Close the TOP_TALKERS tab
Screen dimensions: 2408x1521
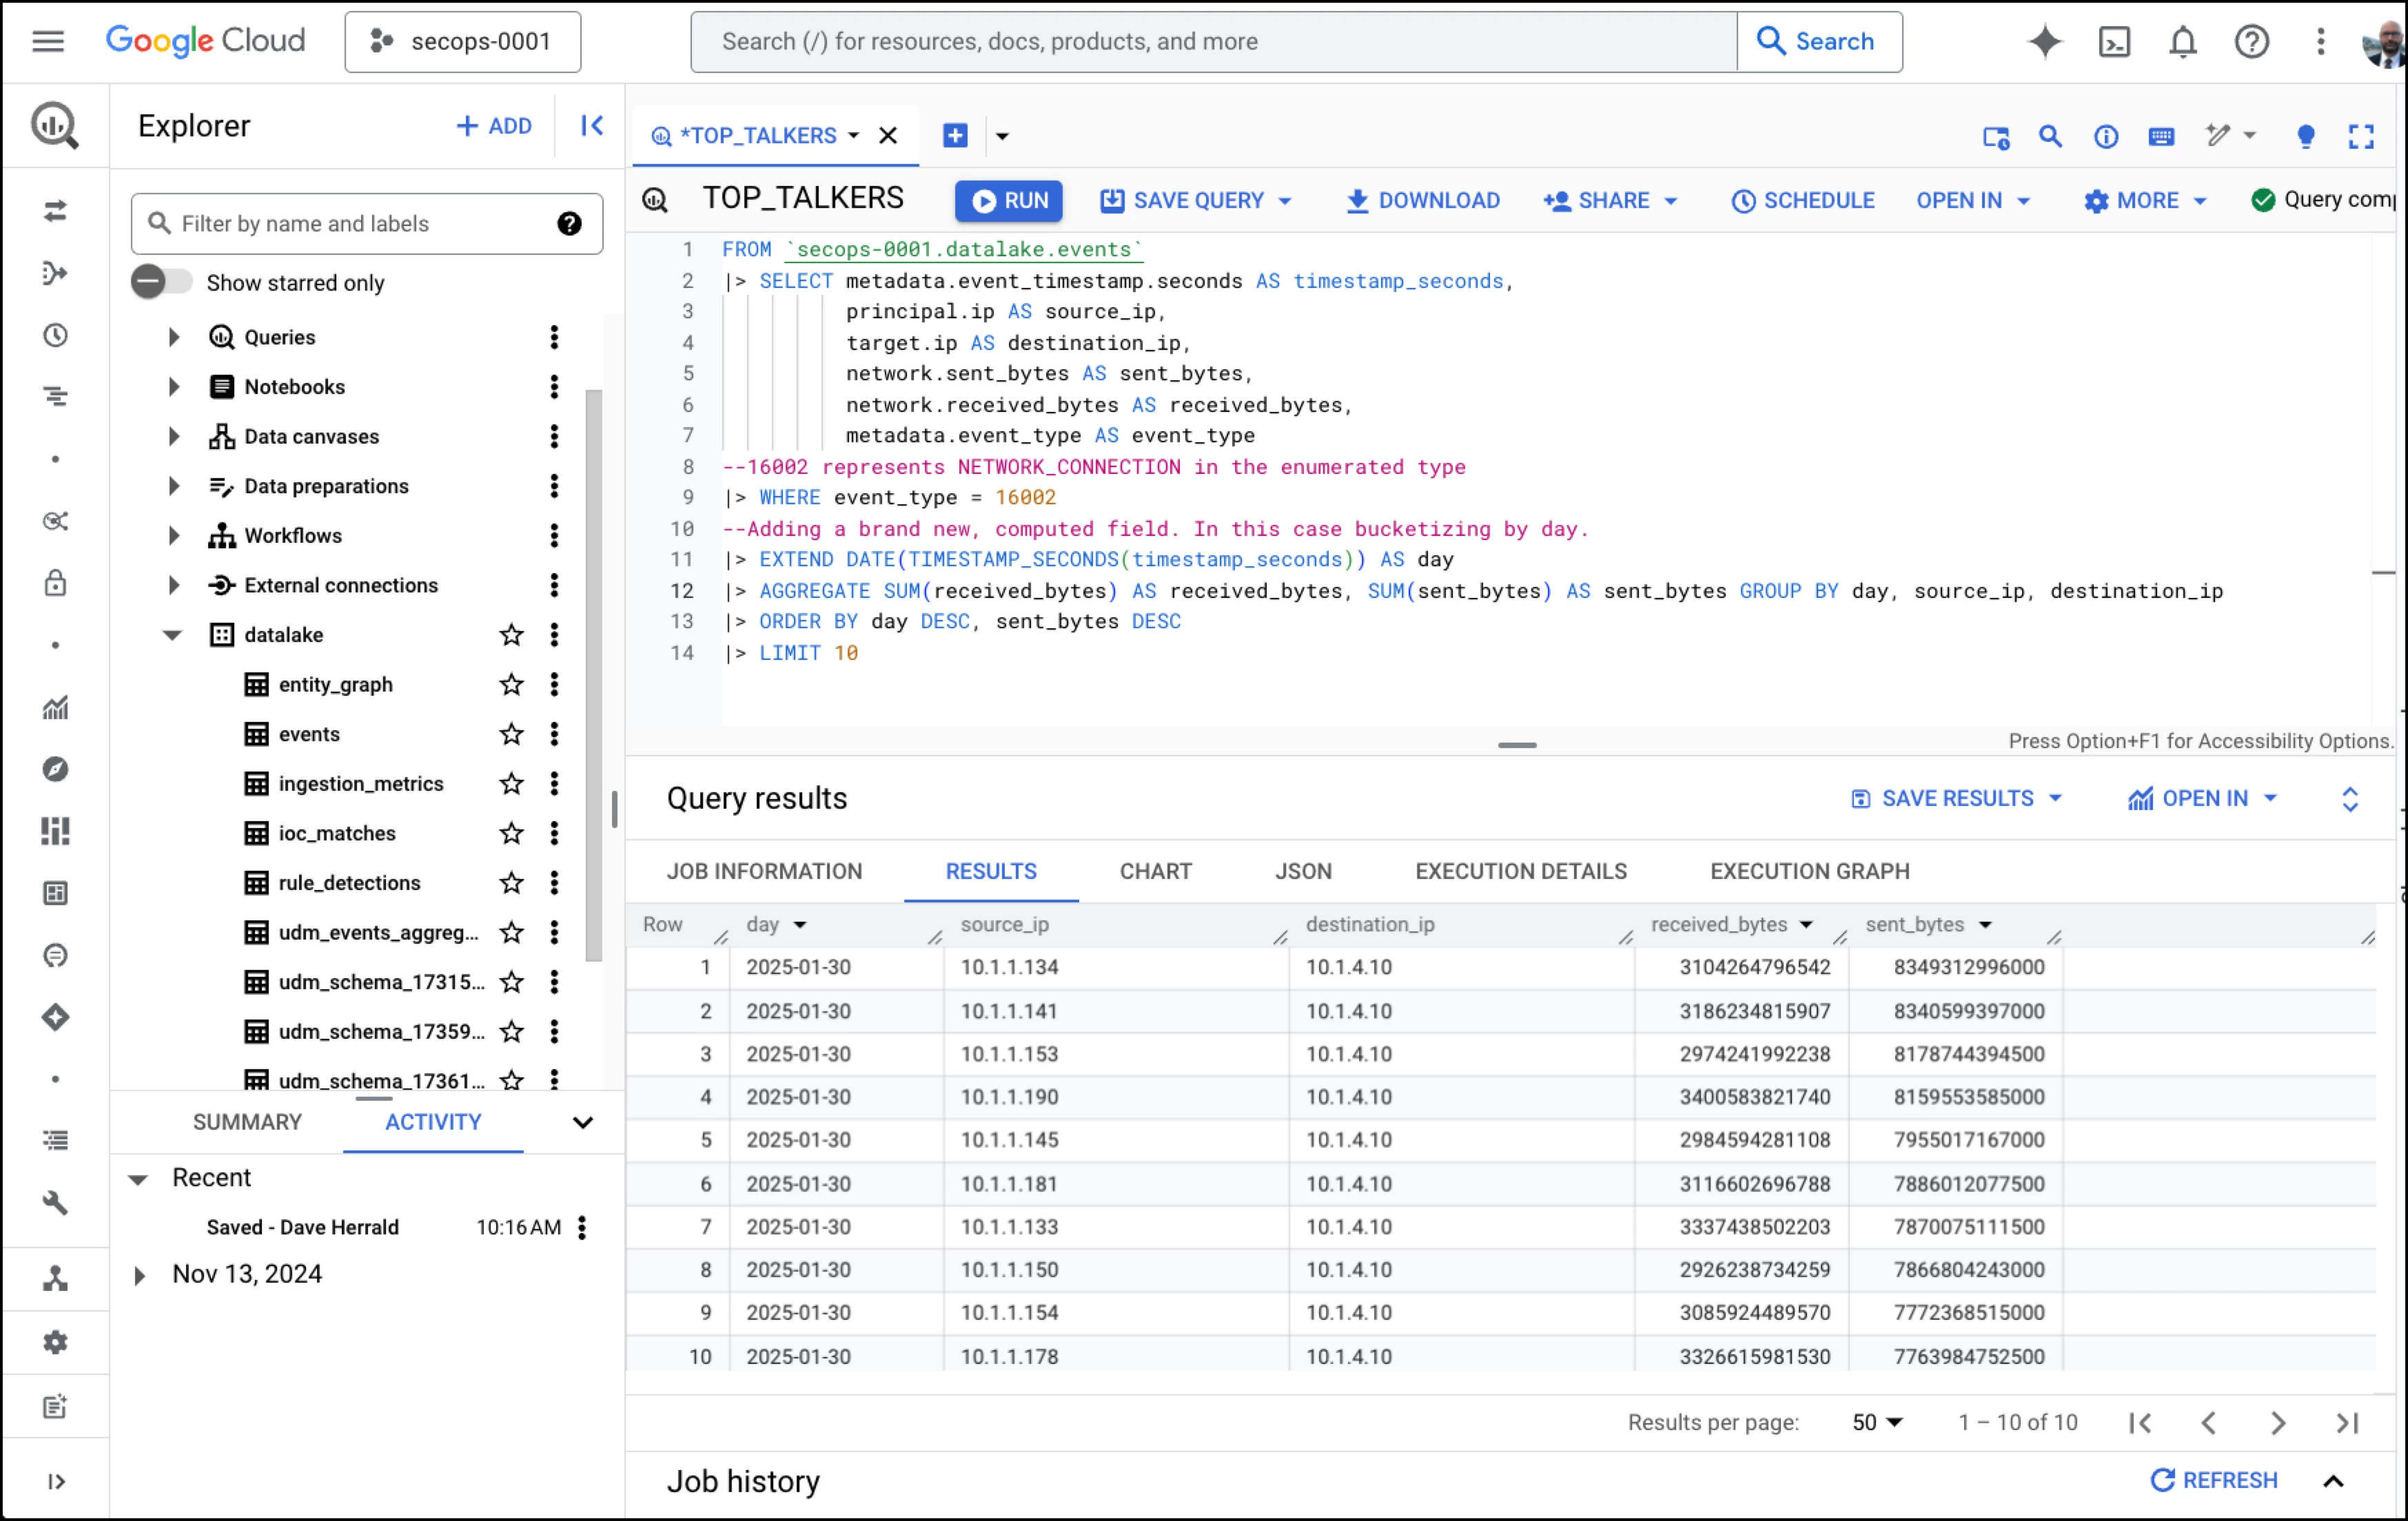click(x=888, y=135)
